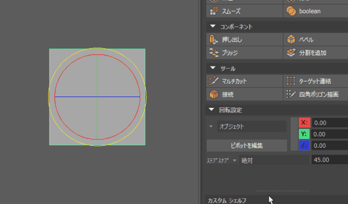Click the red X axis label swatch
Image resolution: width=348 pixels, height=204 pixels.
pos(304,123)
